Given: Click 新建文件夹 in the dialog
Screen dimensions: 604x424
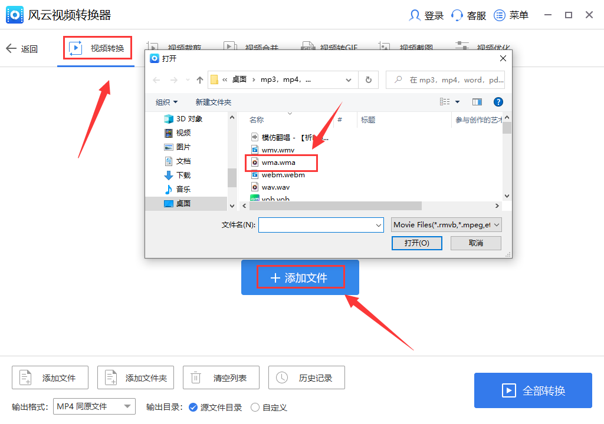Looking at the screenshot, I should click(x=214, y=102).
